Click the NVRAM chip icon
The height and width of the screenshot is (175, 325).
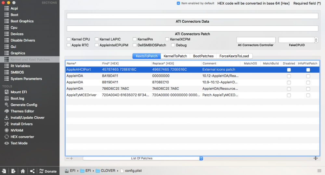coord(6,130)
